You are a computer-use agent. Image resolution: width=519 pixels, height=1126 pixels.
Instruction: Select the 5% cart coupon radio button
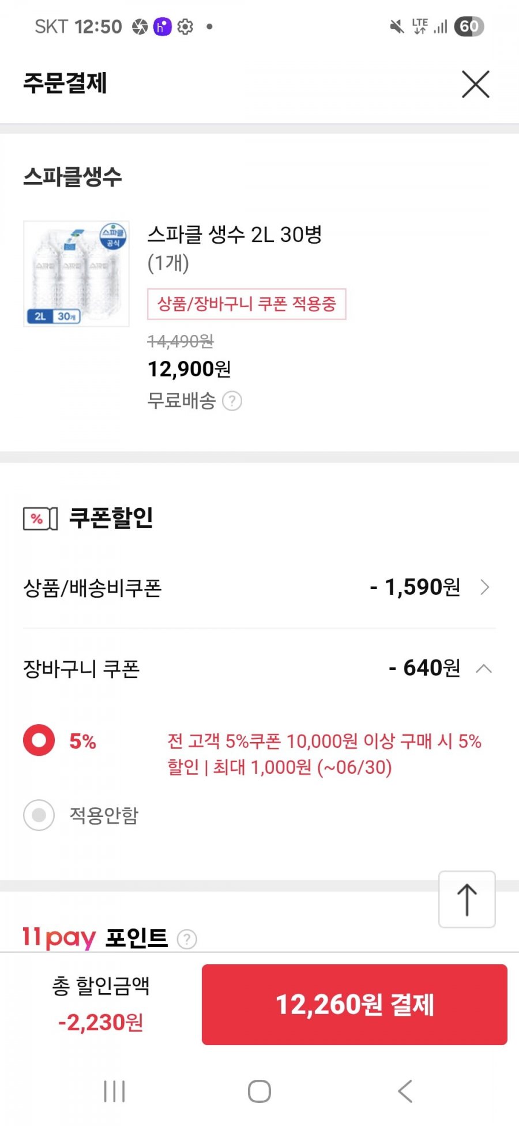(x=39, y=740)
